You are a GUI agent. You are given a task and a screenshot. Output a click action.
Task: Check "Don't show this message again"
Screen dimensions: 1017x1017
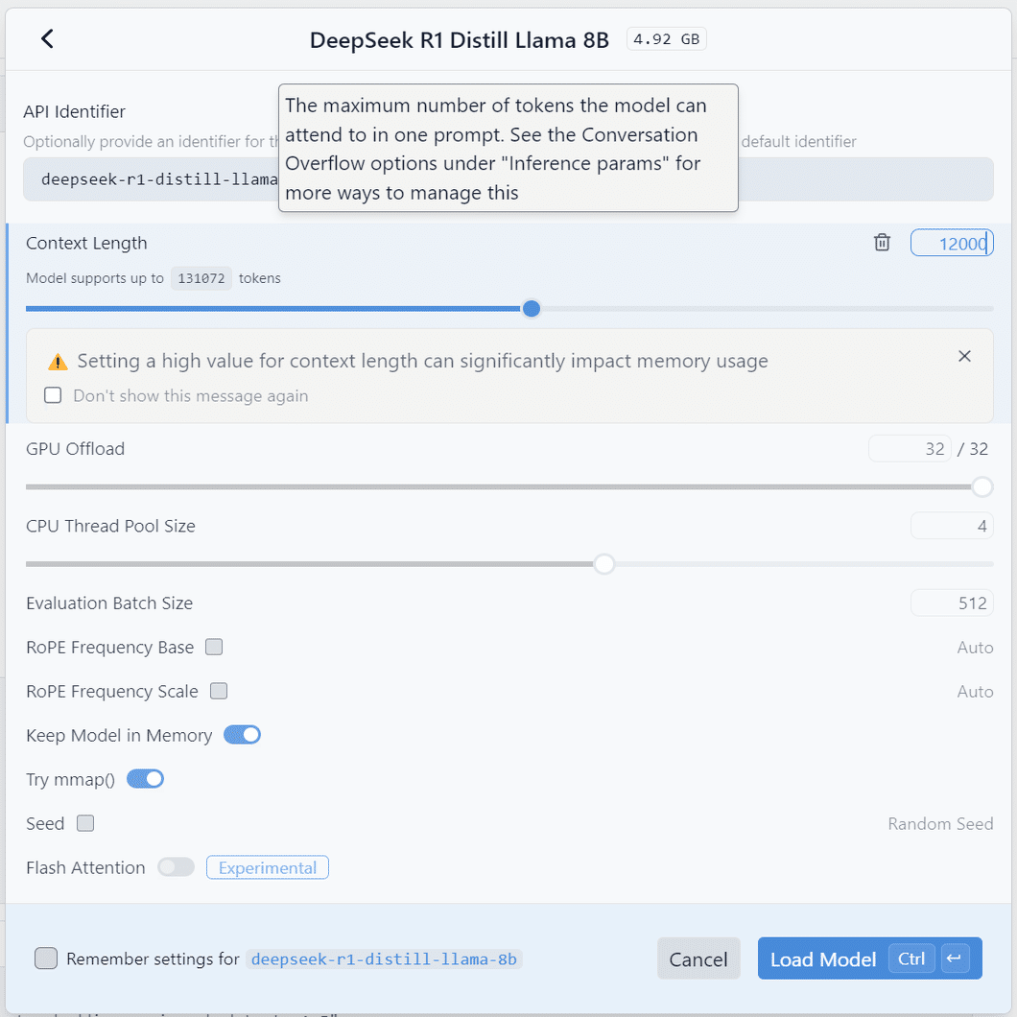click(54, 395)
